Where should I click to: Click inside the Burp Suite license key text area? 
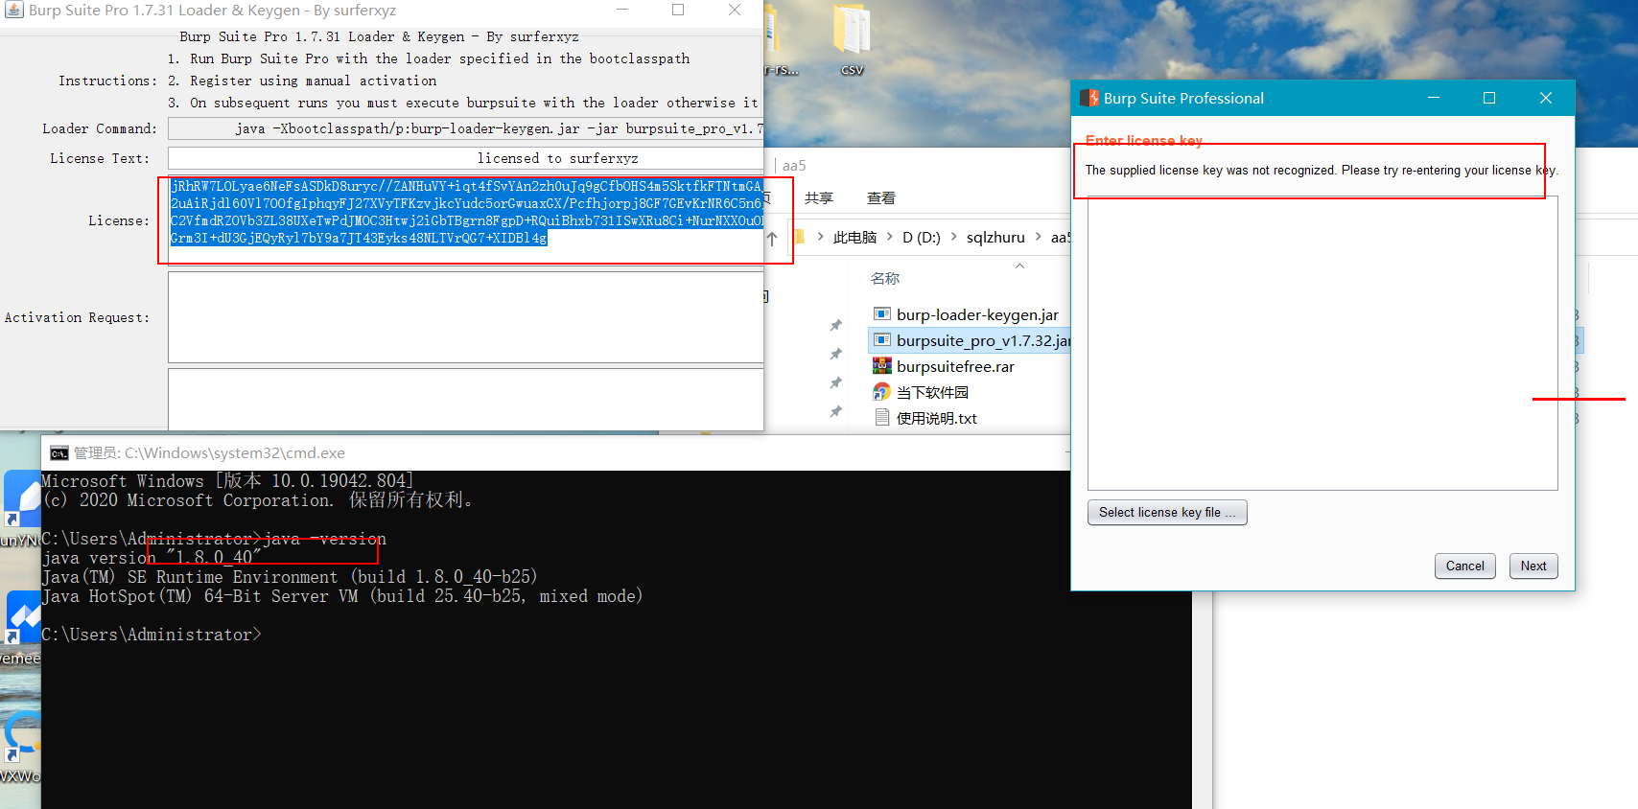point(1322,343)
